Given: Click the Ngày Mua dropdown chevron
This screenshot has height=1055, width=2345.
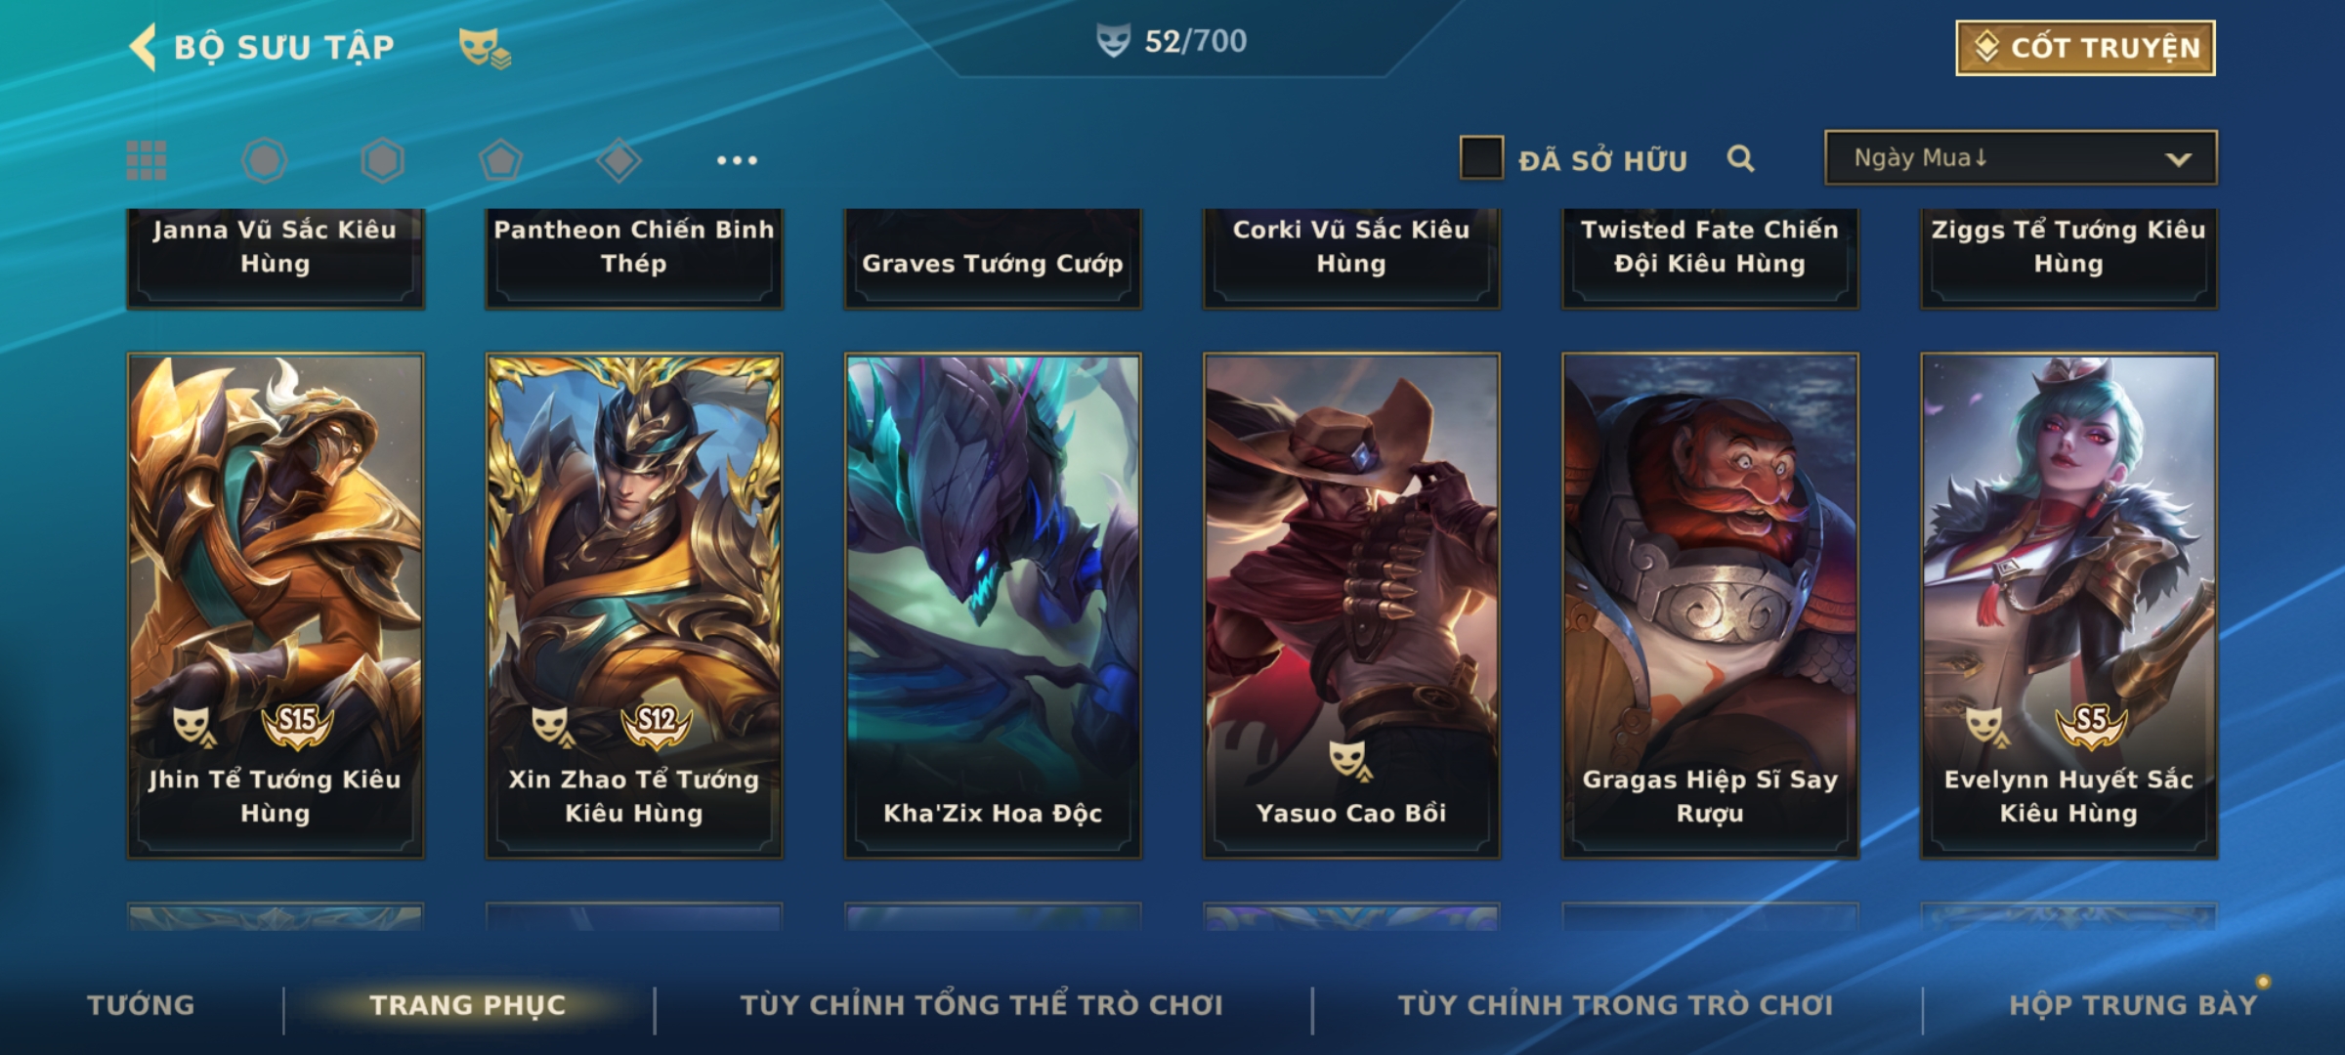Looking at the screenshot, I should pyautogui.click(x=2178, y=159).
